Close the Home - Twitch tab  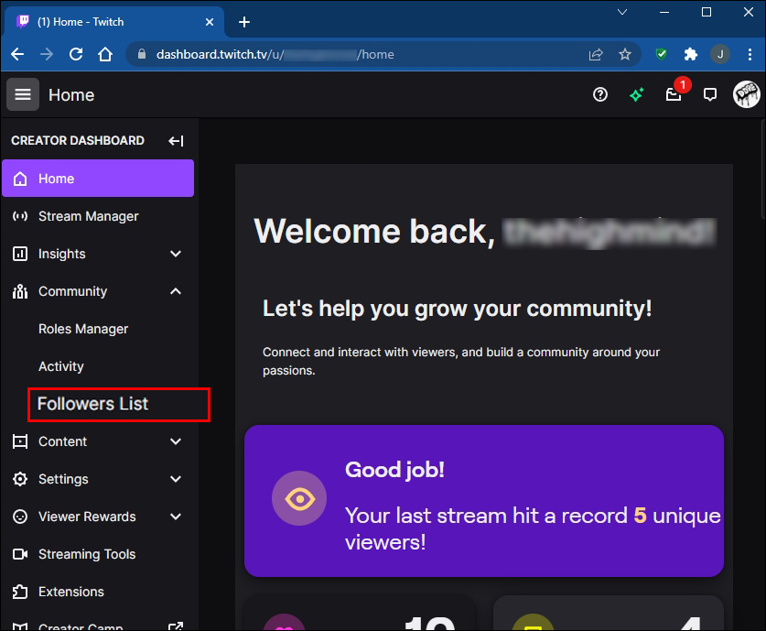tap(210, 22)
